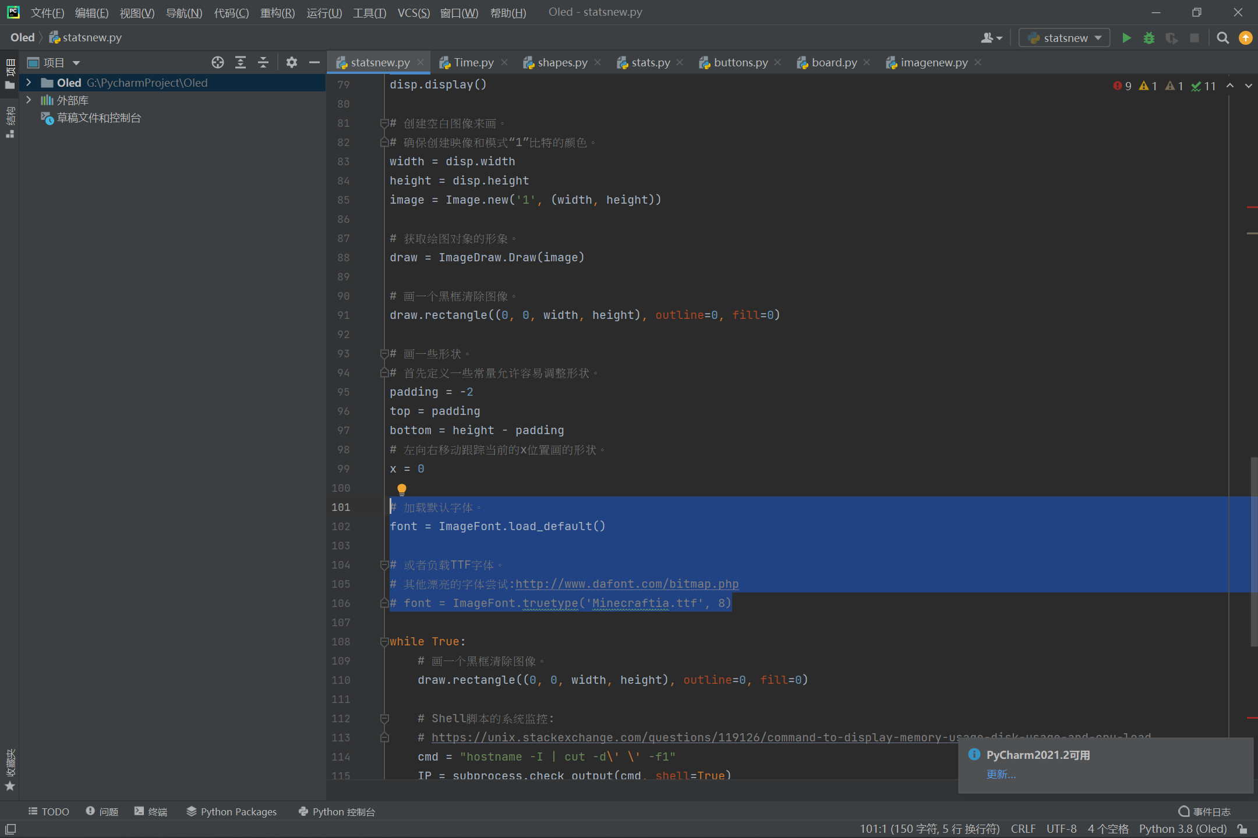Click the yellow intention lightbulb icon
The height and width of the screenshot is (838, 1258).
click(402, 489)
